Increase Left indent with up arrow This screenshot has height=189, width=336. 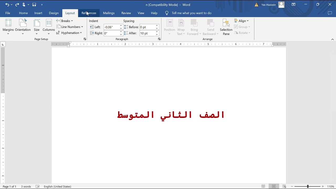pyautogui.click(x=121, y=26)
